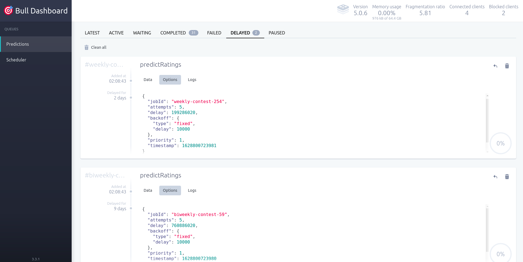Click the delay value 199286020
Image resolution: width=523 pixels, height=262 pixels.
[x=183, y=113]
